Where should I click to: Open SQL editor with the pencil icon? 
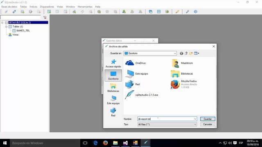pos(177,12)
